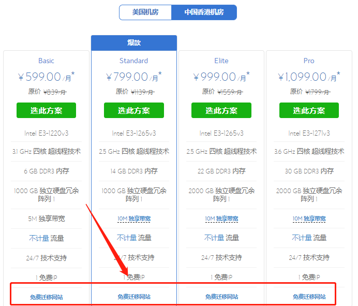Click 24/7 技术支持 in Basic plan

coord(47,258)
